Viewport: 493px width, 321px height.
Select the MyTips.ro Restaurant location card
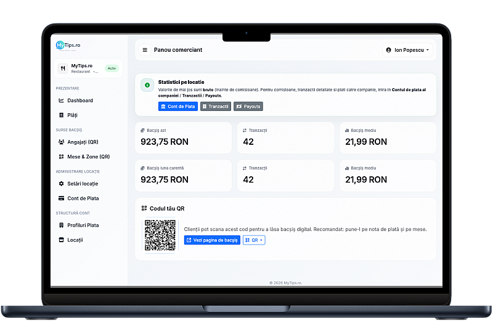88,68
